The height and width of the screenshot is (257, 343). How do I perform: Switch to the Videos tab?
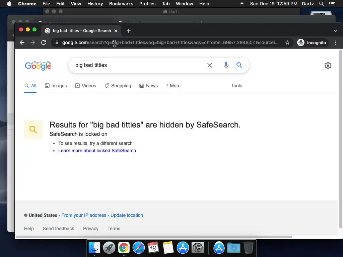tap(85, 86)
